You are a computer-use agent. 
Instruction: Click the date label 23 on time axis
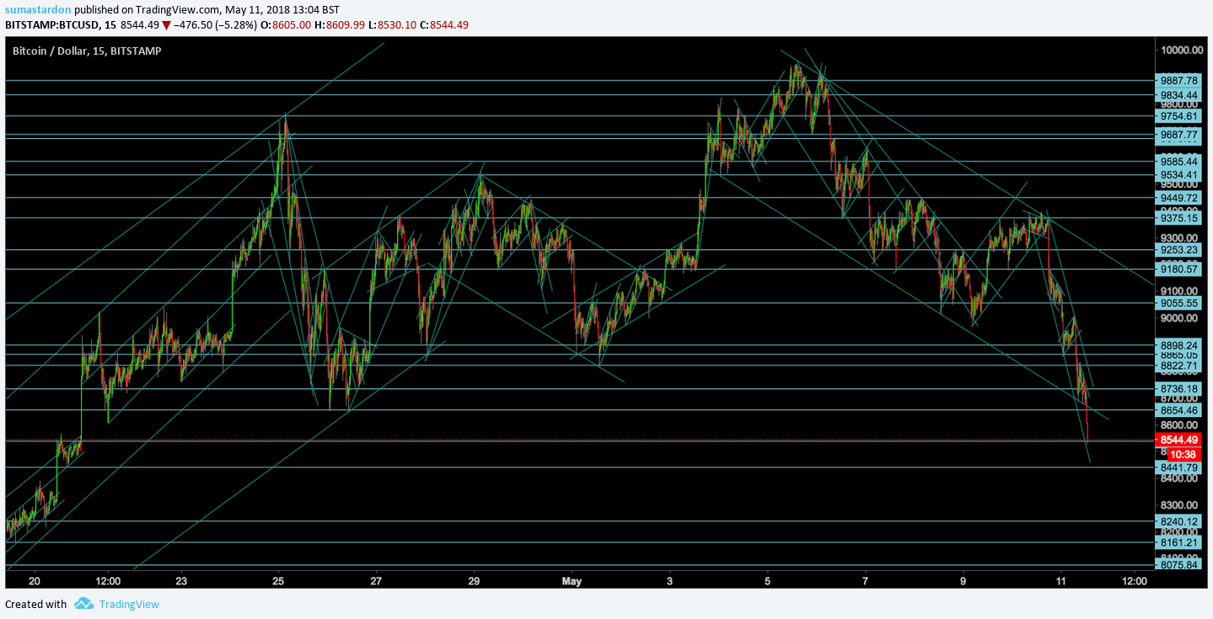point(181,581)
